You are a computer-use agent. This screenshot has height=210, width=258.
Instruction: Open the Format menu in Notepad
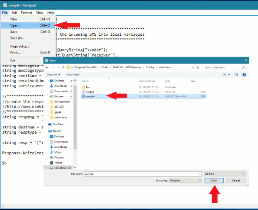click(x=27, y=12)
